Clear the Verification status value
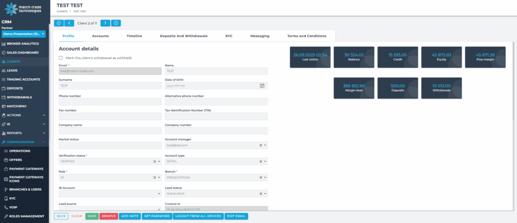Image resolution: width=517 pixels, height=223 pixels. click(154, 161)
